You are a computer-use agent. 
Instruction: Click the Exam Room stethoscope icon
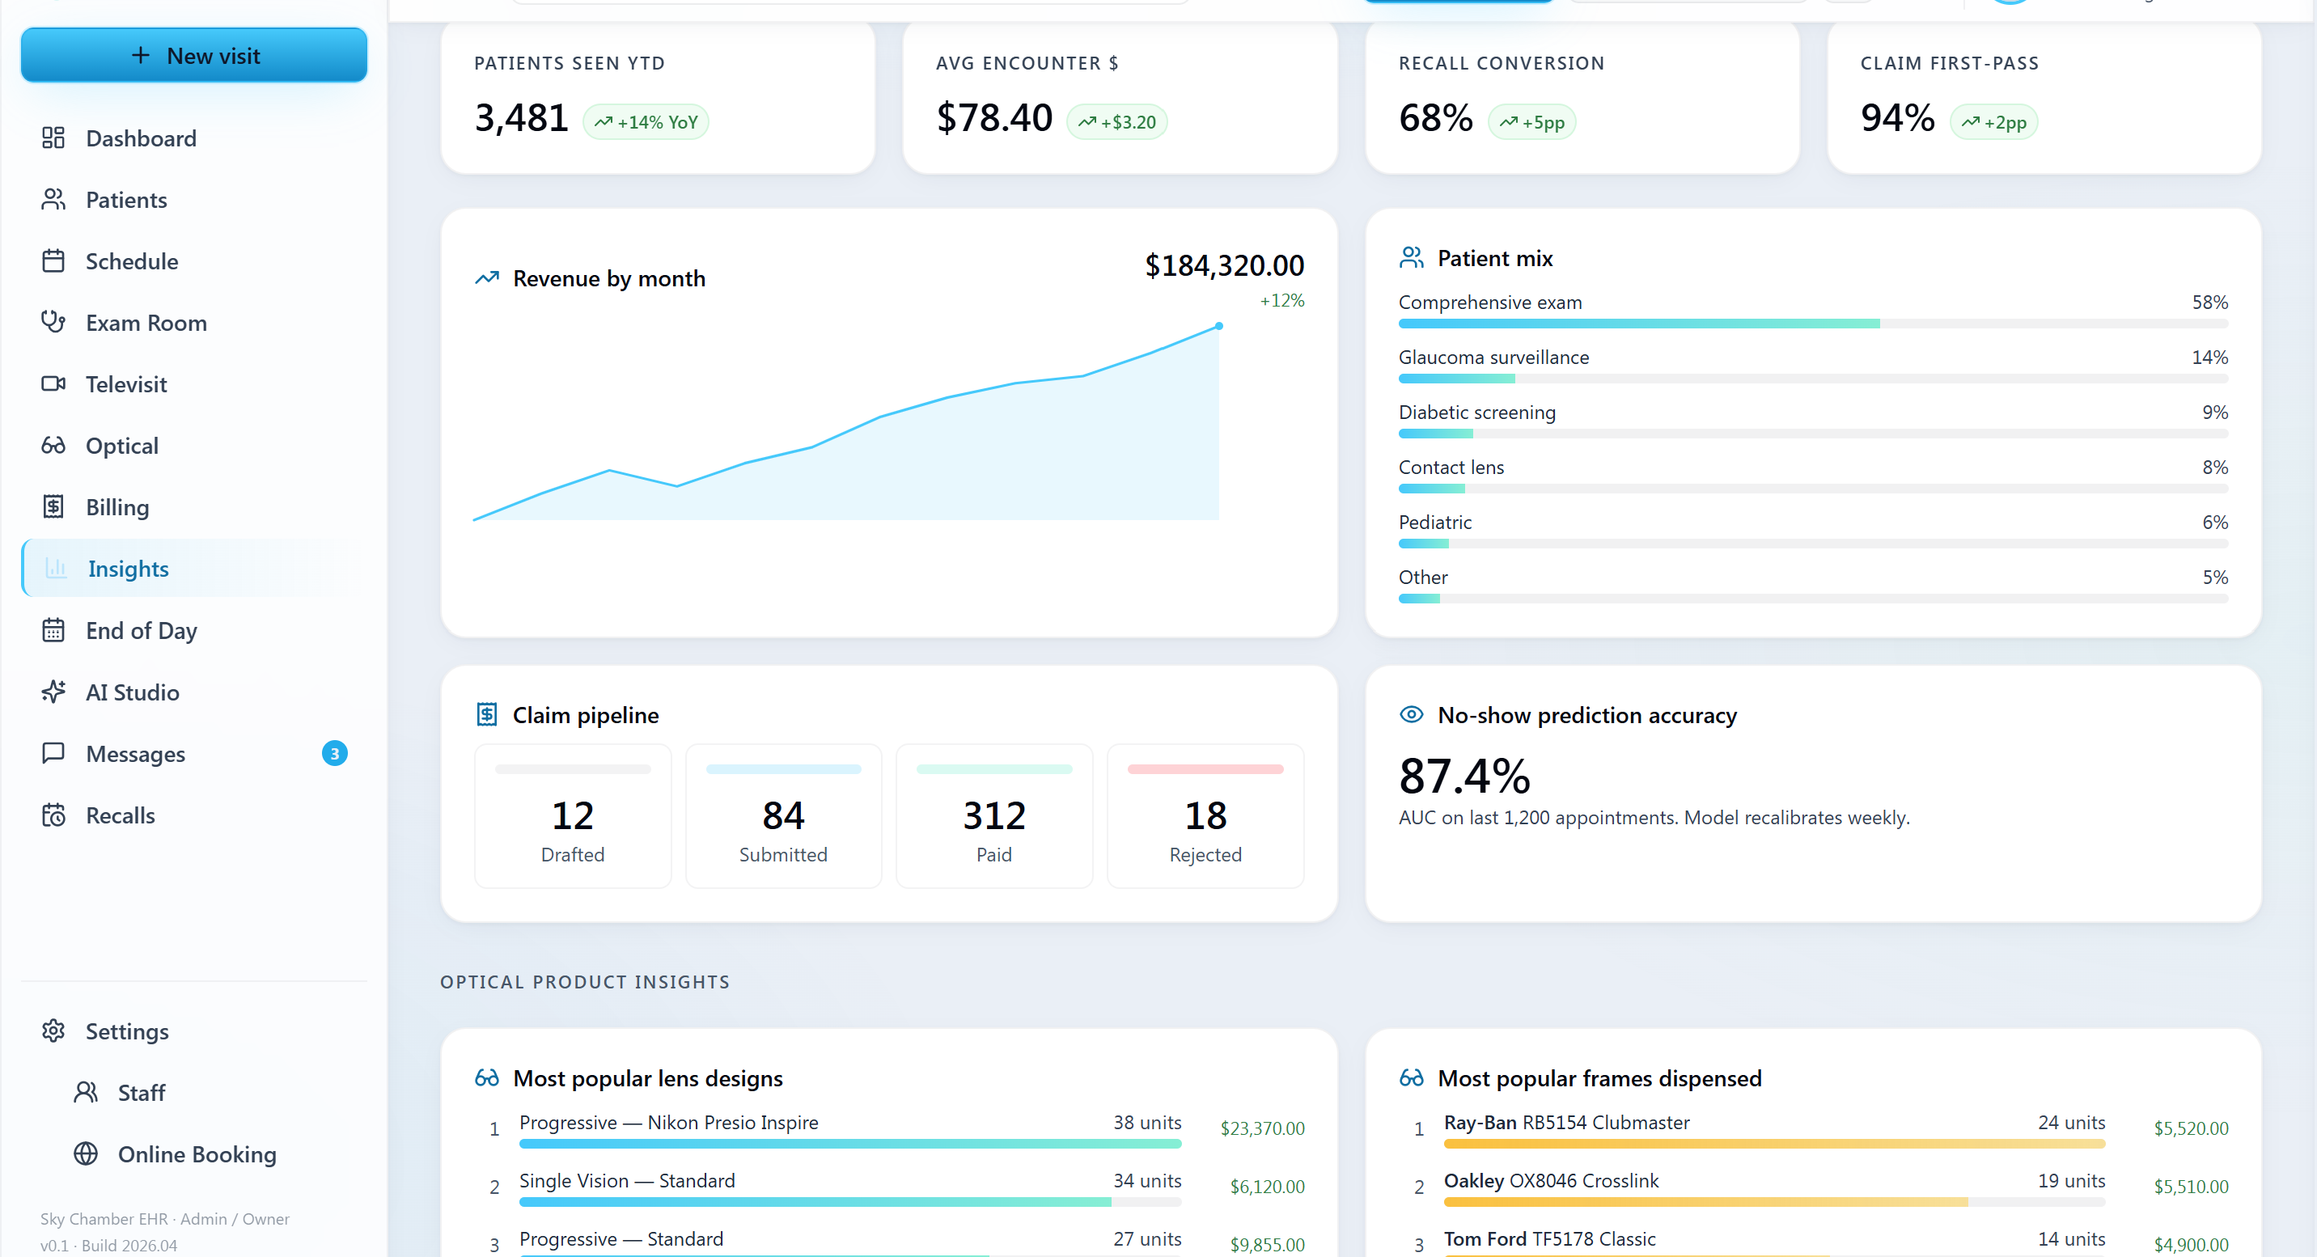(x=53, y=323)
